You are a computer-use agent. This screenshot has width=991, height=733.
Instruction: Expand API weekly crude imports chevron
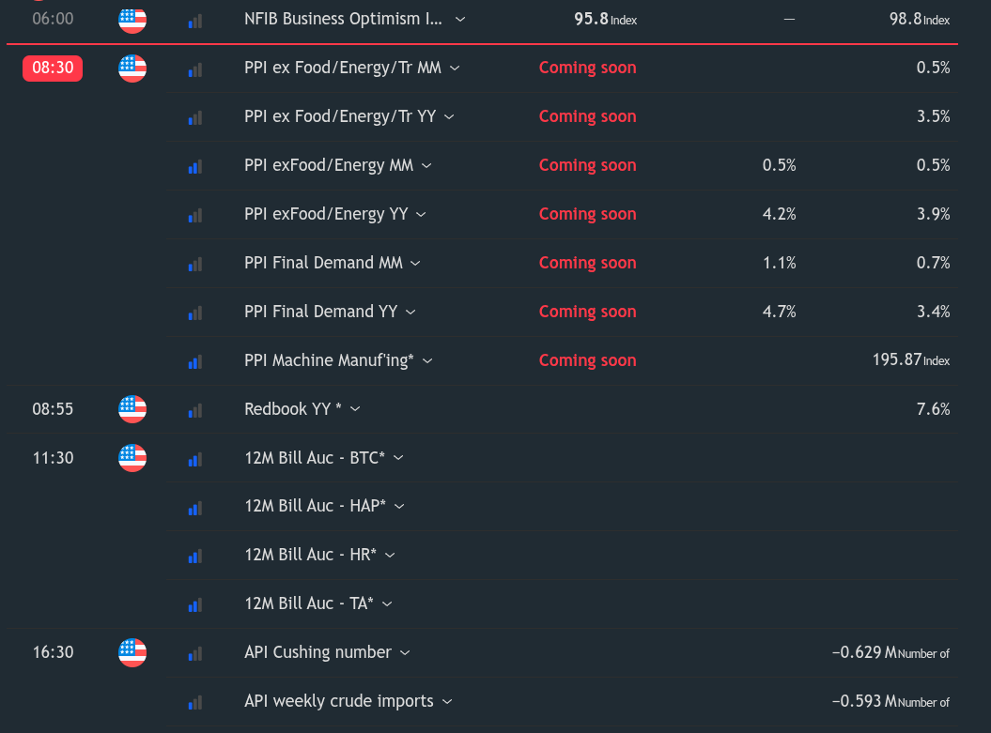(447, 702)
